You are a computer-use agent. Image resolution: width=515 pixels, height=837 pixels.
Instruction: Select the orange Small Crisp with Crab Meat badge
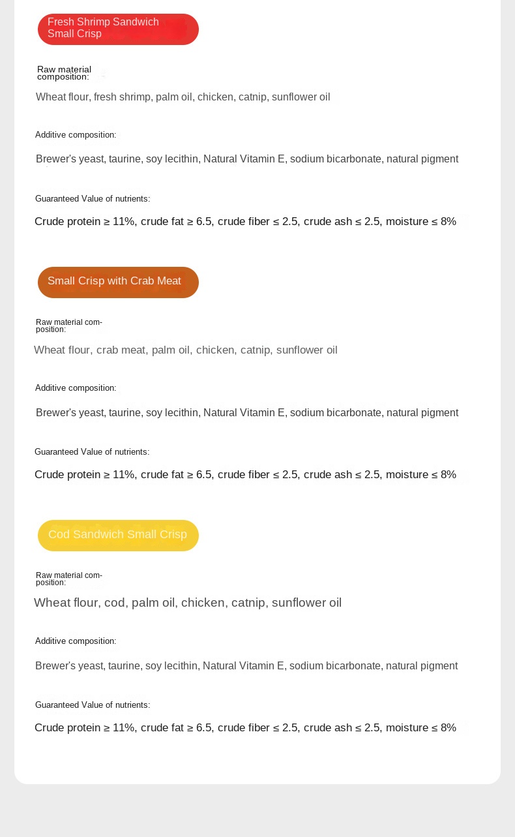click(118, 282)
